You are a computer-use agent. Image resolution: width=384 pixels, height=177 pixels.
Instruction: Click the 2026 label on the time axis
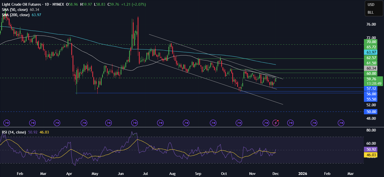click(302, 173)
